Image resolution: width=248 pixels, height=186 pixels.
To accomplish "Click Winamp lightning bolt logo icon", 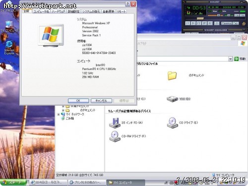I will click(x=244, y=24).
